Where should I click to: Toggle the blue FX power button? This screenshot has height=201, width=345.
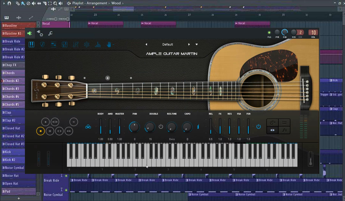click(x=258, y=126)
